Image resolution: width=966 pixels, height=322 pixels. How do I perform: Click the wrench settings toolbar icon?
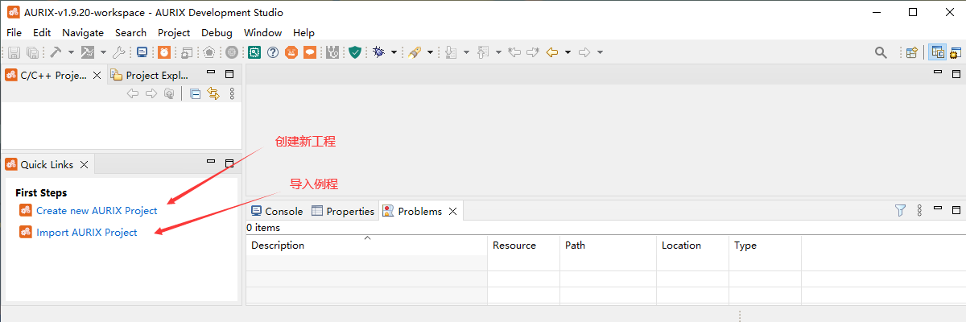[121, 52]
